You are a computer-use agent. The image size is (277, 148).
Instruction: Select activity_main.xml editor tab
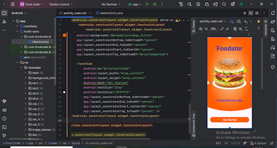[x=75, y=13]
